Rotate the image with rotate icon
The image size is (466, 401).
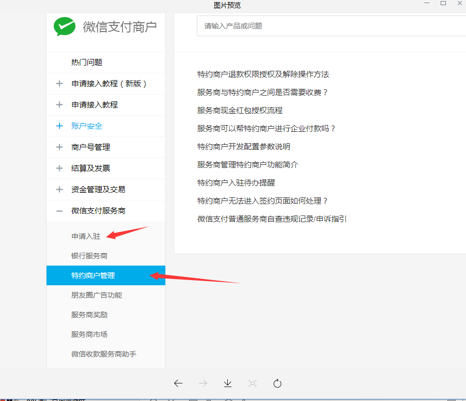pyautogui.click(x=277, y=383)
